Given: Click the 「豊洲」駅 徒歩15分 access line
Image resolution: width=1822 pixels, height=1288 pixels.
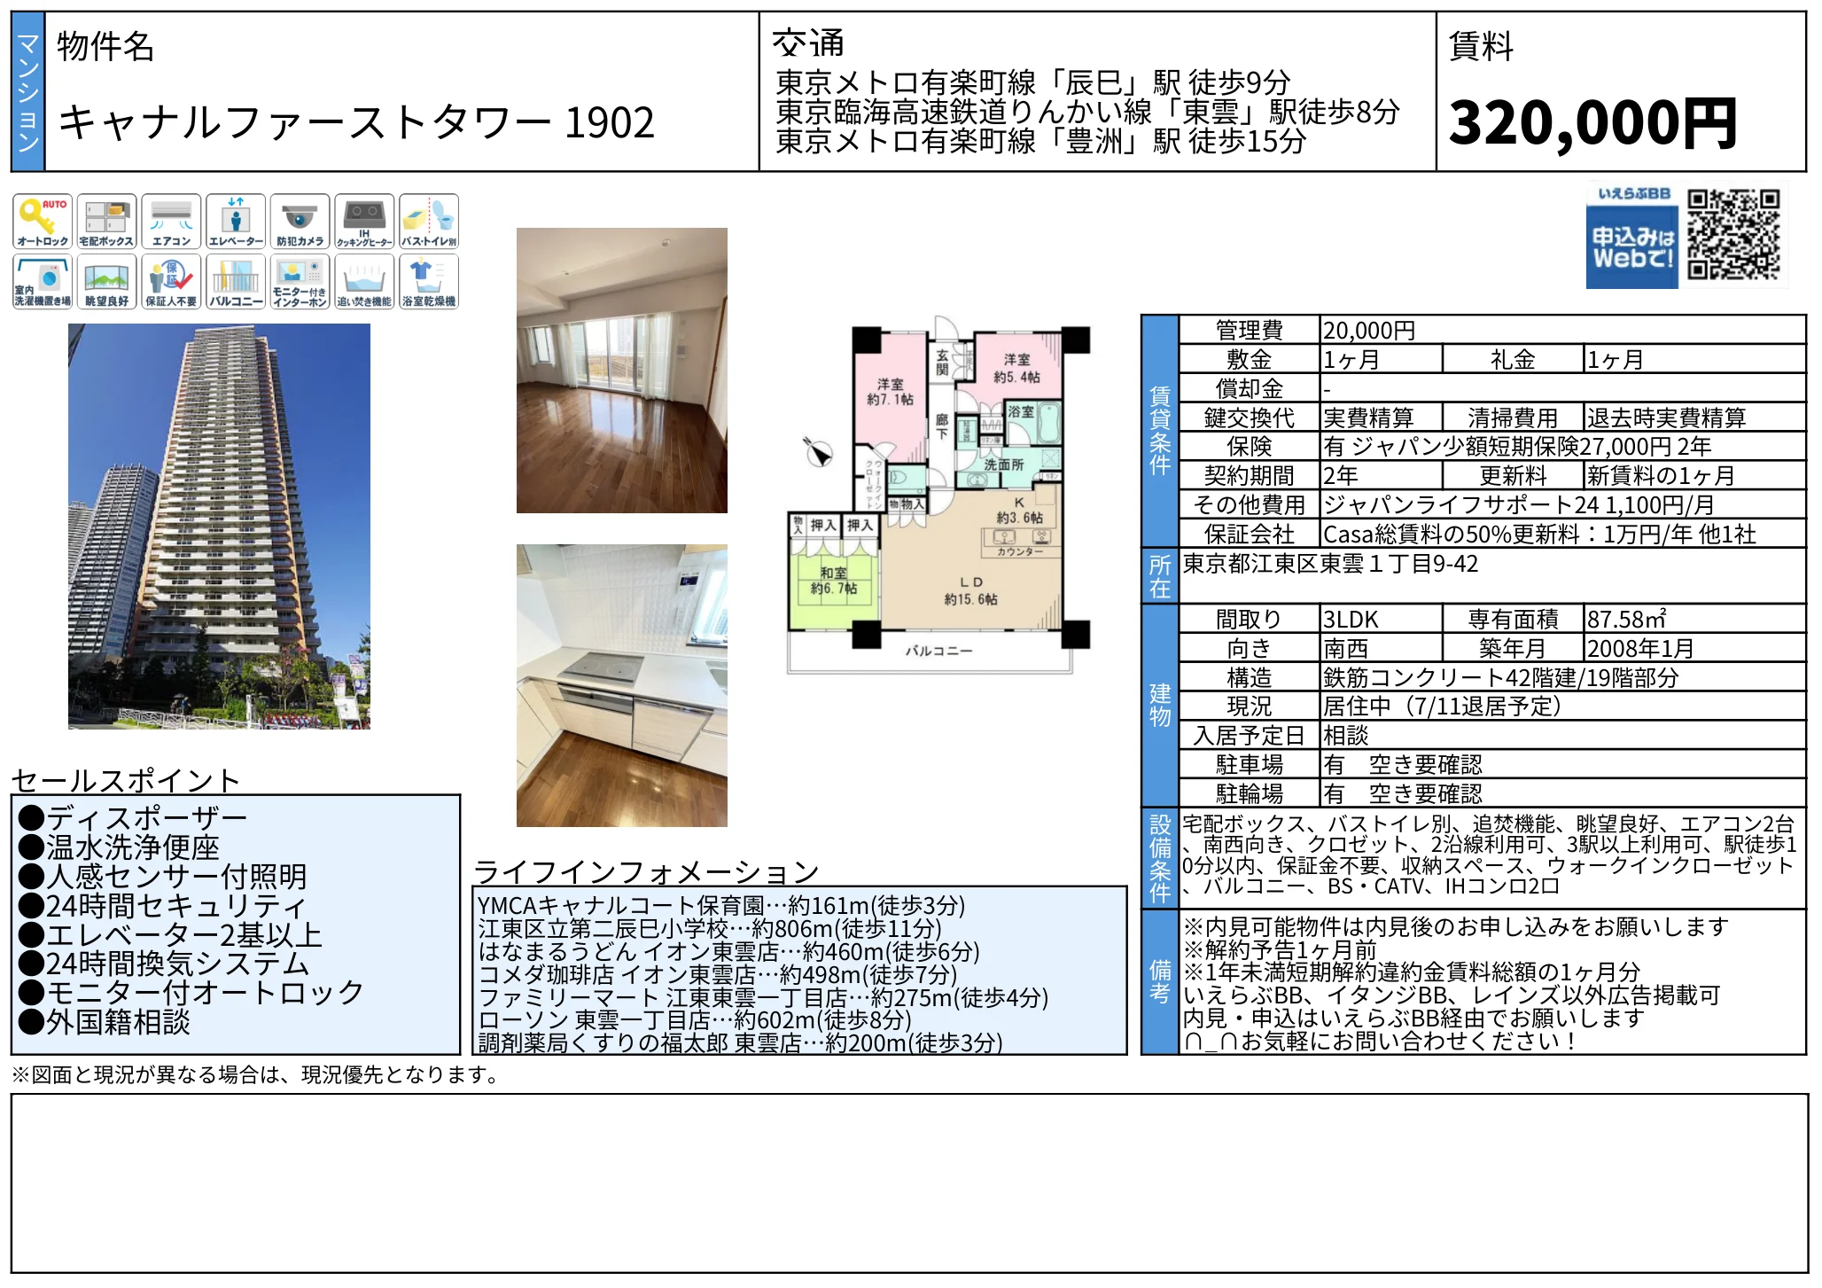Looking at the screenshot, I should pos(1041,141).
